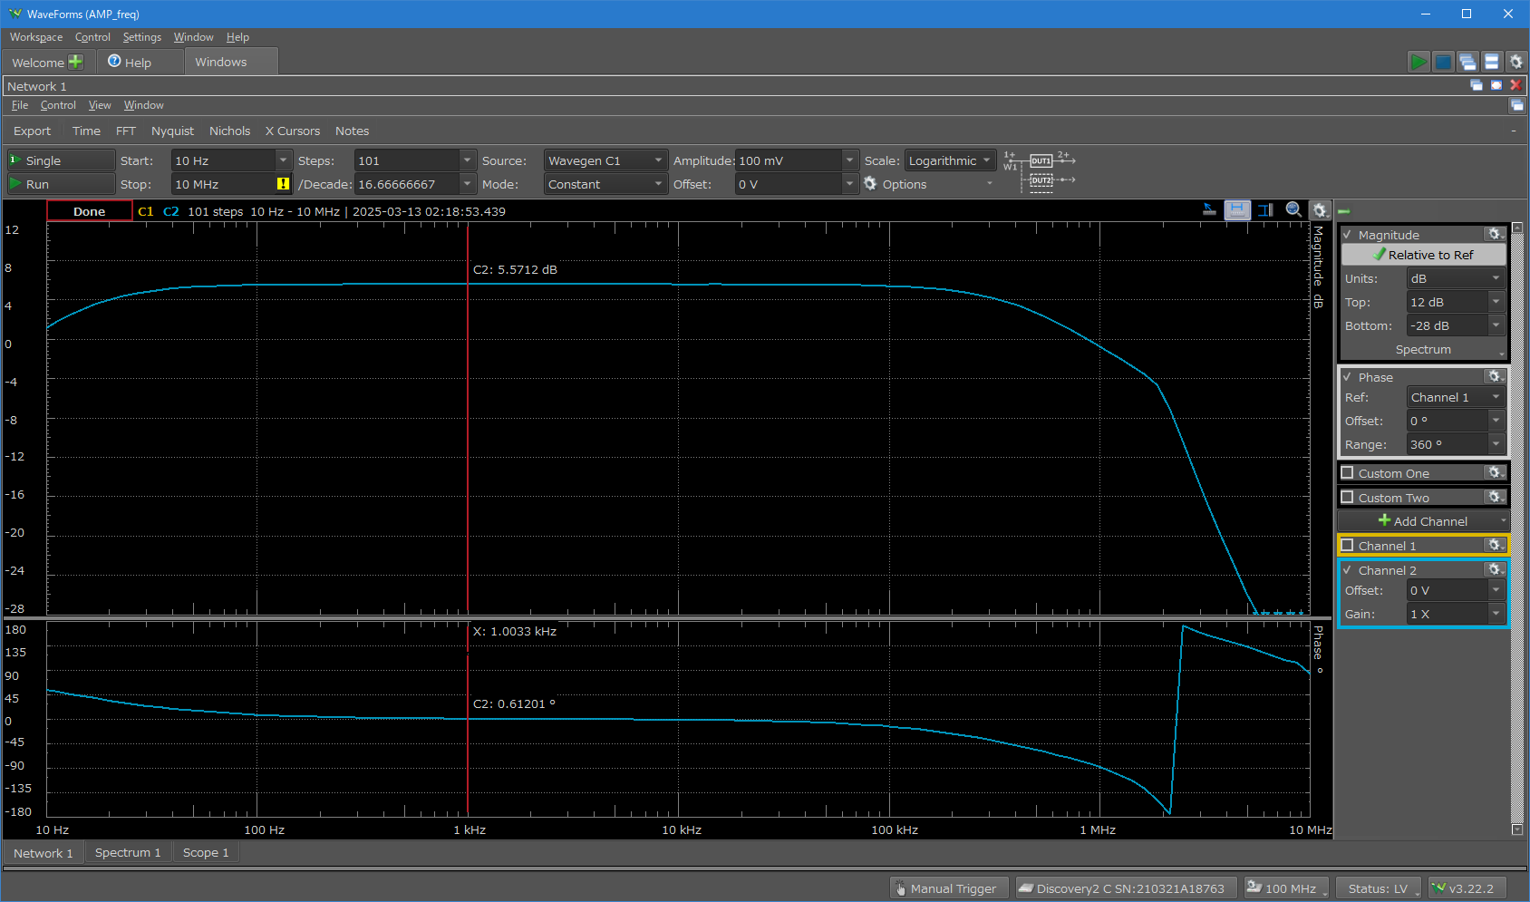Click the Offset 0 V input field

[x=789, y=183]
